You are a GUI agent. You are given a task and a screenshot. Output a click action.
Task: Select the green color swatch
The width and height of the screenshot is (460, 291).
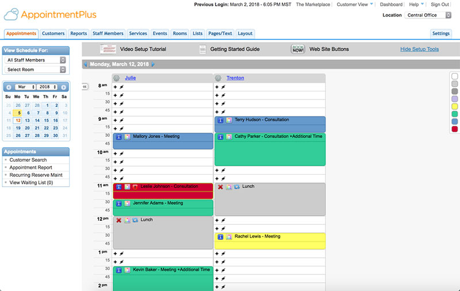[455, 114]
